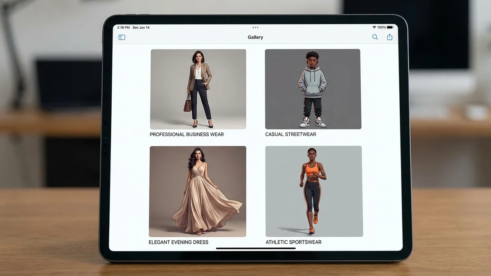Open the Elegant Evening Dress photo
491x276 pixels.
[198, 191]
